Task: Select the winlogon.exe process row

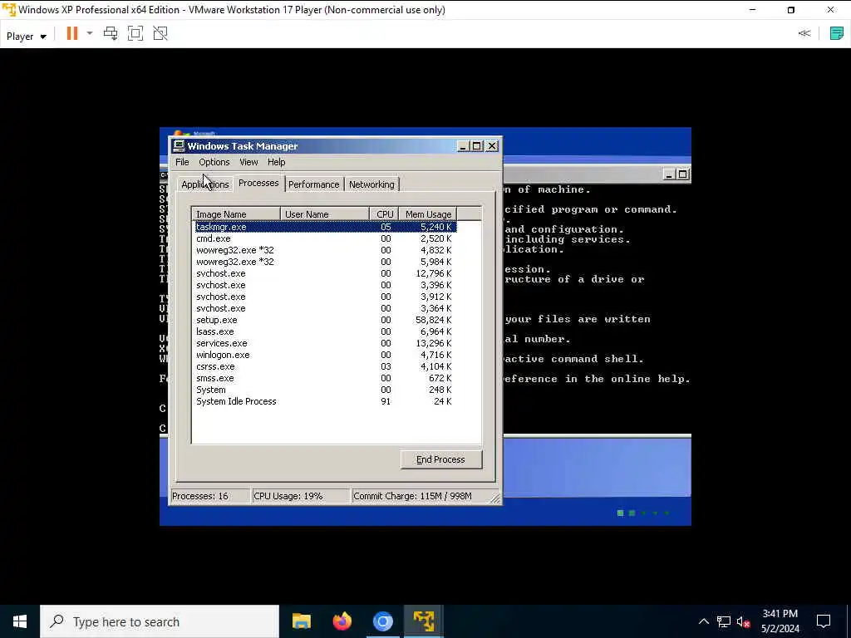Action: pyautogui.click(x=326, y=355)
